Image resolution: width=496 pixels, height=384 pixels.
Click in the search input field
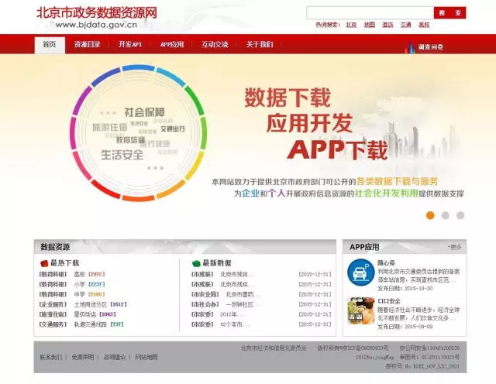click(370, 12)
